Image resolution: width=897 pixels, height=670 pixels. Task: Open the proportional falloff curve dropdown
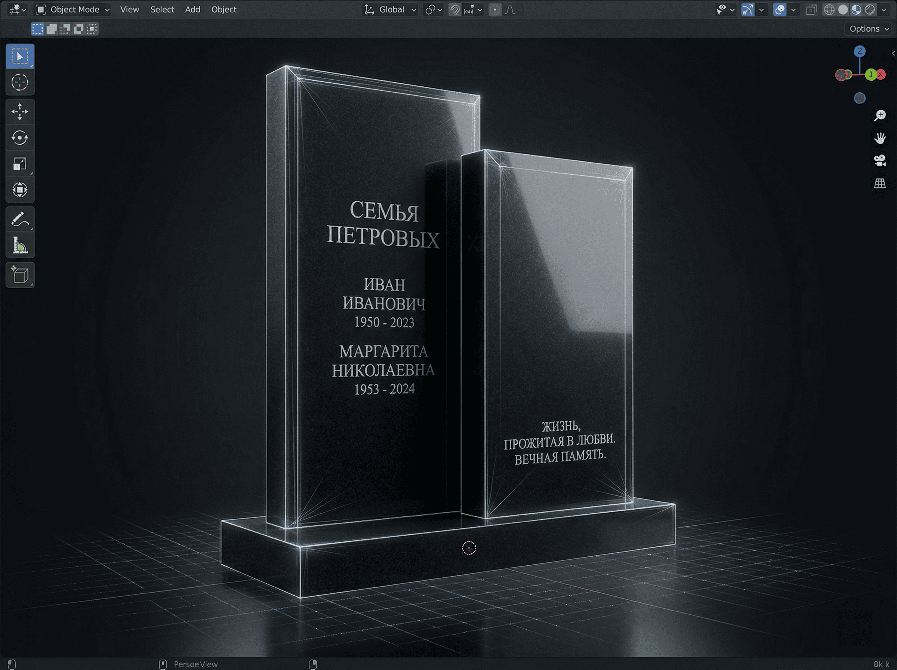coord(514,10)
